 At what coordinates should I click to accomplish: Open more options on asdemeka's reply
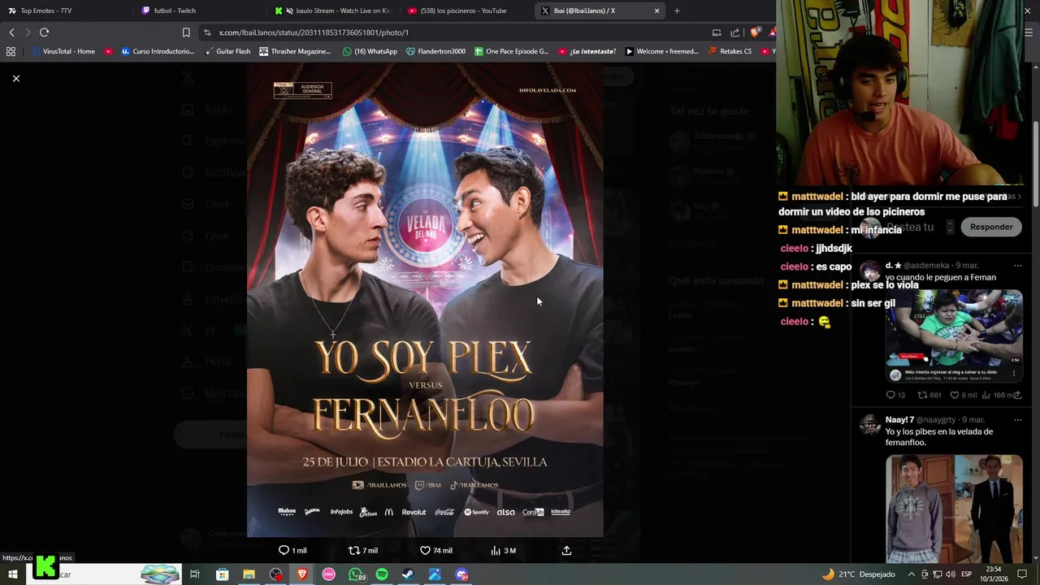click(1017, 266)
